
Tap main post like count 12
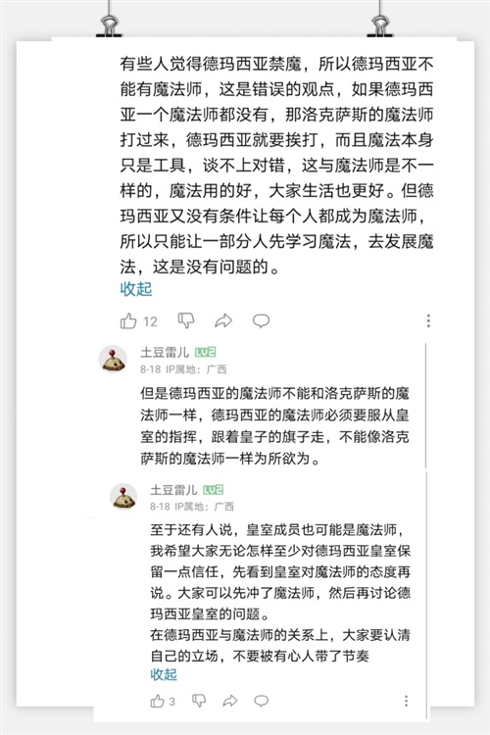pos(150,322)
